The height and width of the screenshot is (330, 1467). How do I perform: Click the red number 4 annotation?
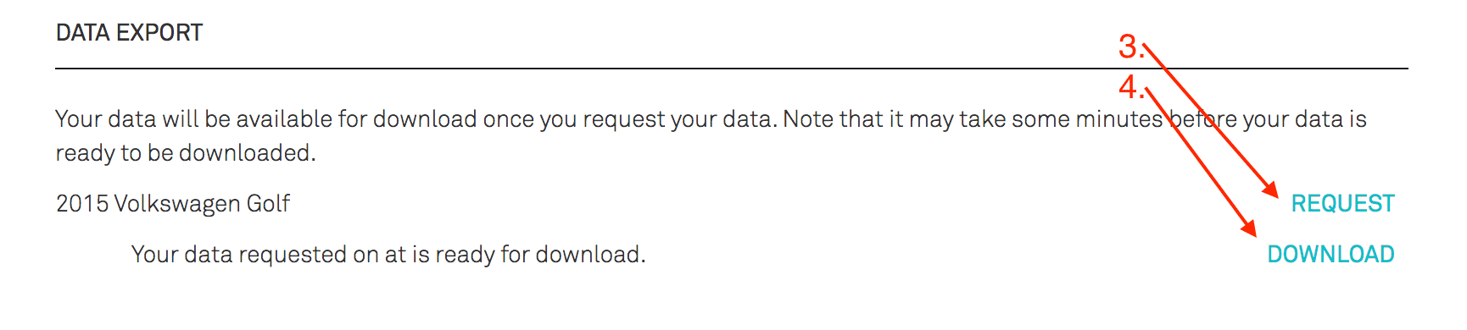point(1130,87)
